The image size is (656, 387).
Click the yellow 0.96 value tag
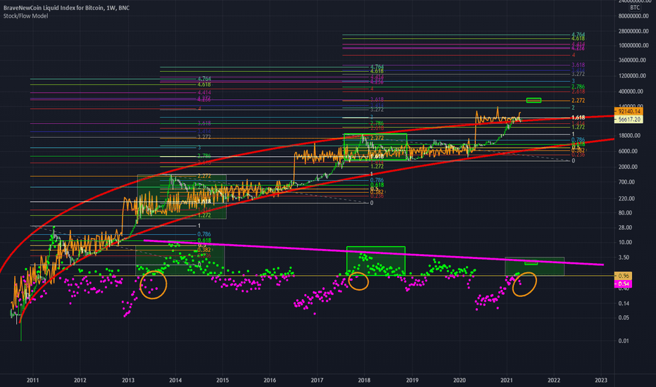point(624,276)
